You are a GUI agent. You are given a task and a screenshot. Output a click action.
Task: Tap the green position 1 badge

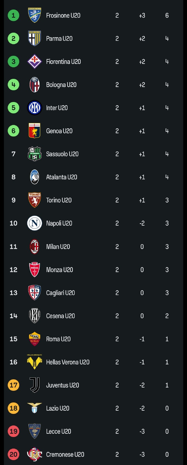14,15
